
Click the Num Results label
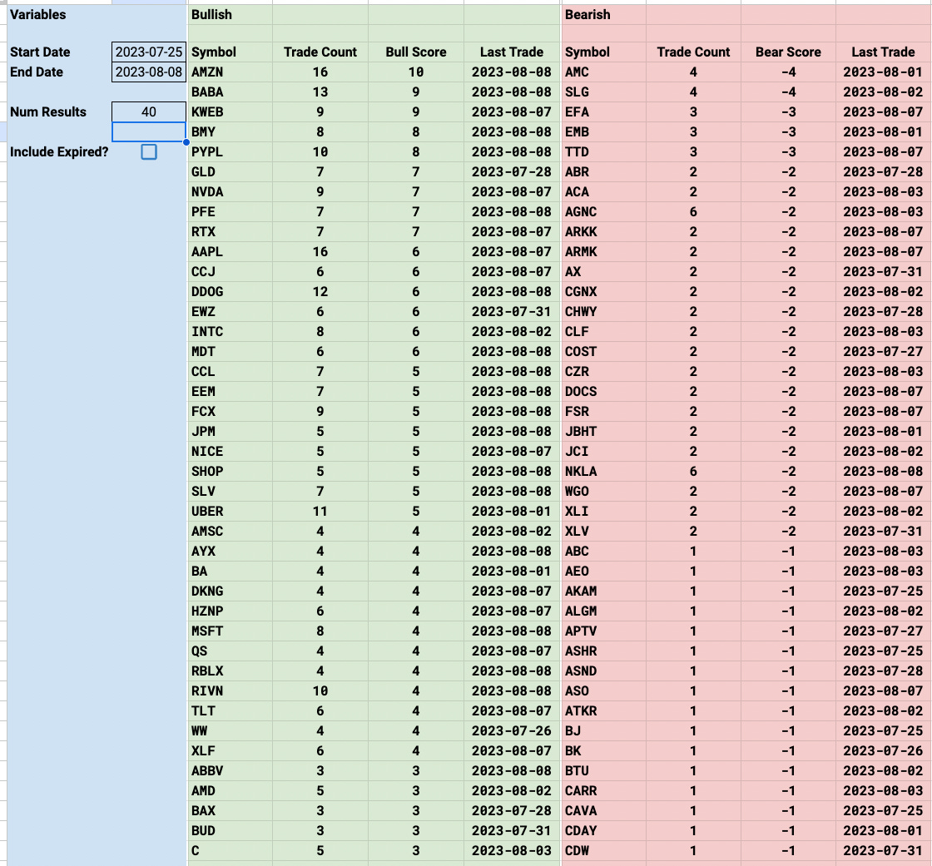click(48, 111)
